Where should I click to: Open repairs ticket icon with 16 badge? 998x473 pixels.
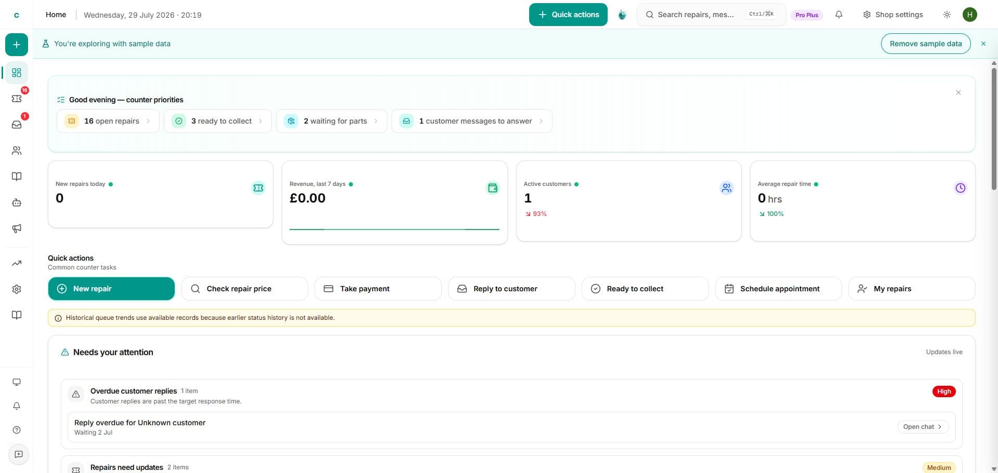(x=17, y=99)
